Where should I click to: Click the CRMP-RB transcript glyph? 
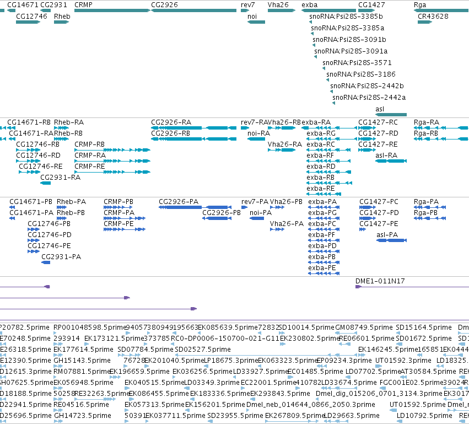click(x=112, y=150)
